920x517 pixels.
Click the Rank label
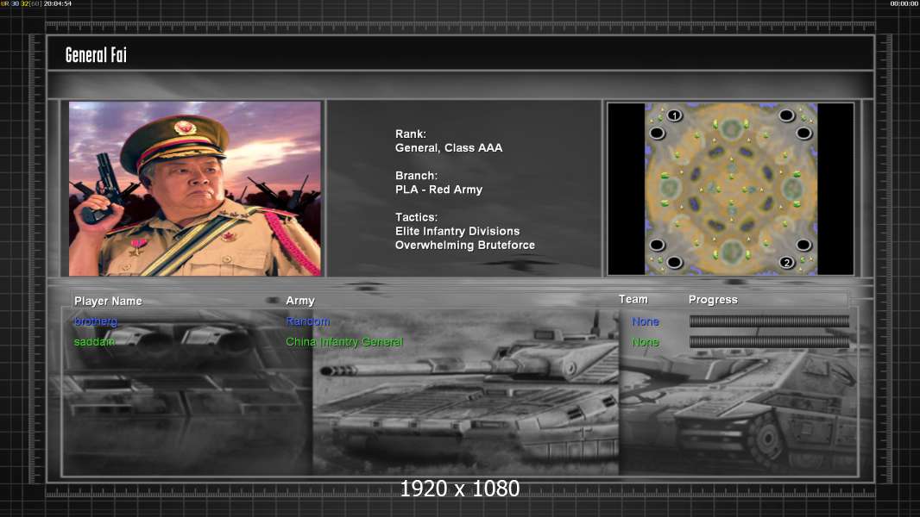tap(411, 134)
